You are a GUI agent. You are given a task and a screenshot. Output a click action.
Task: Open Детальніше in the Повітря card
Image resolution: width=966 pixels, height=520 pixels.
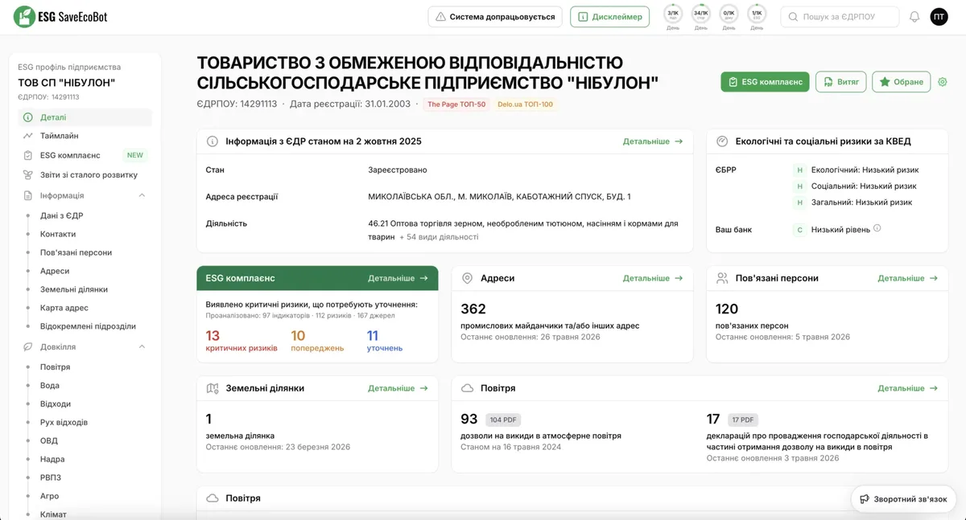(x=908, y=388)
